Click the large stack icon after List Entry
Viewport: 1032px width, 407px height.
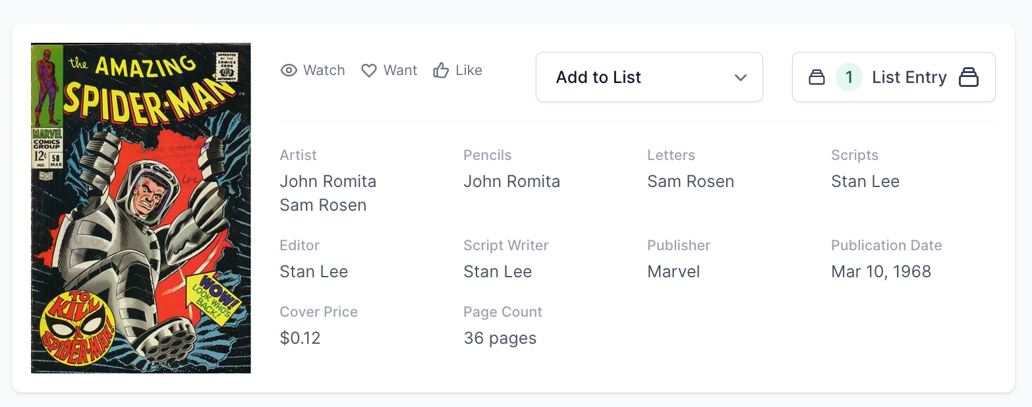(x=968, y=78)
